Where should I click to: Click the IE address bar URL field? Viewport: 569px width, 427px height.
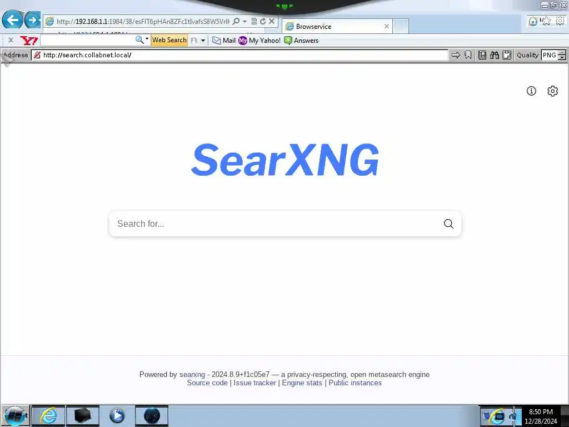coord(143,22)
